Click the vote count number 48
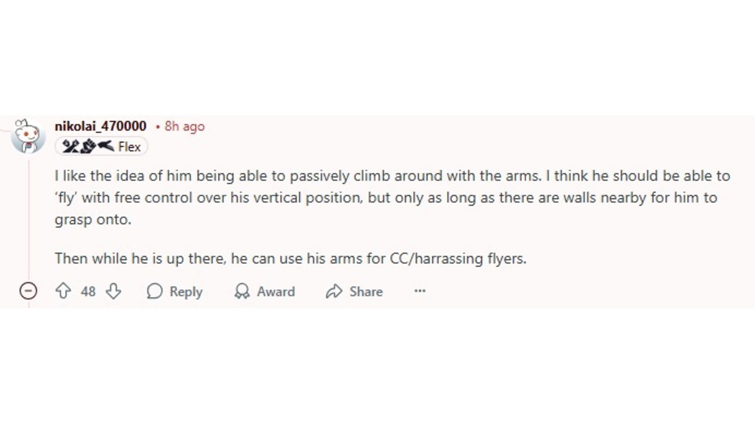755x424 pixels. coord(87,291)
